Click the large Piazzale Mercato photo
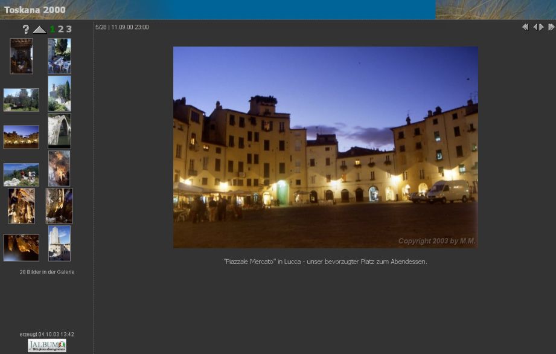The width and height of the screenshot is (556, 354). pyautogui.click(x=325, y=147)
